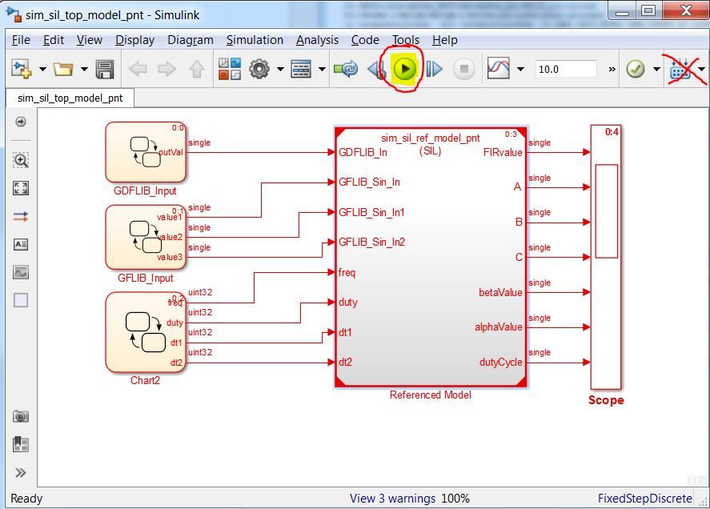This screenshot has width=710, height=509.
Task: Click the viewmarks palette icon
Action: [20, 444]
